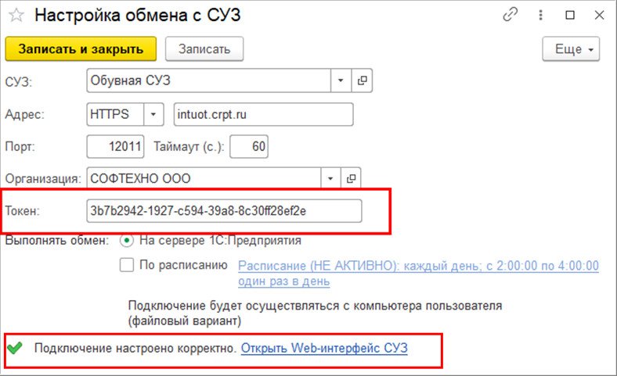Follow the Открыть Web-интерфейс СУЗ link
Screen dimensions: 617x376
[x=324, y=347]
